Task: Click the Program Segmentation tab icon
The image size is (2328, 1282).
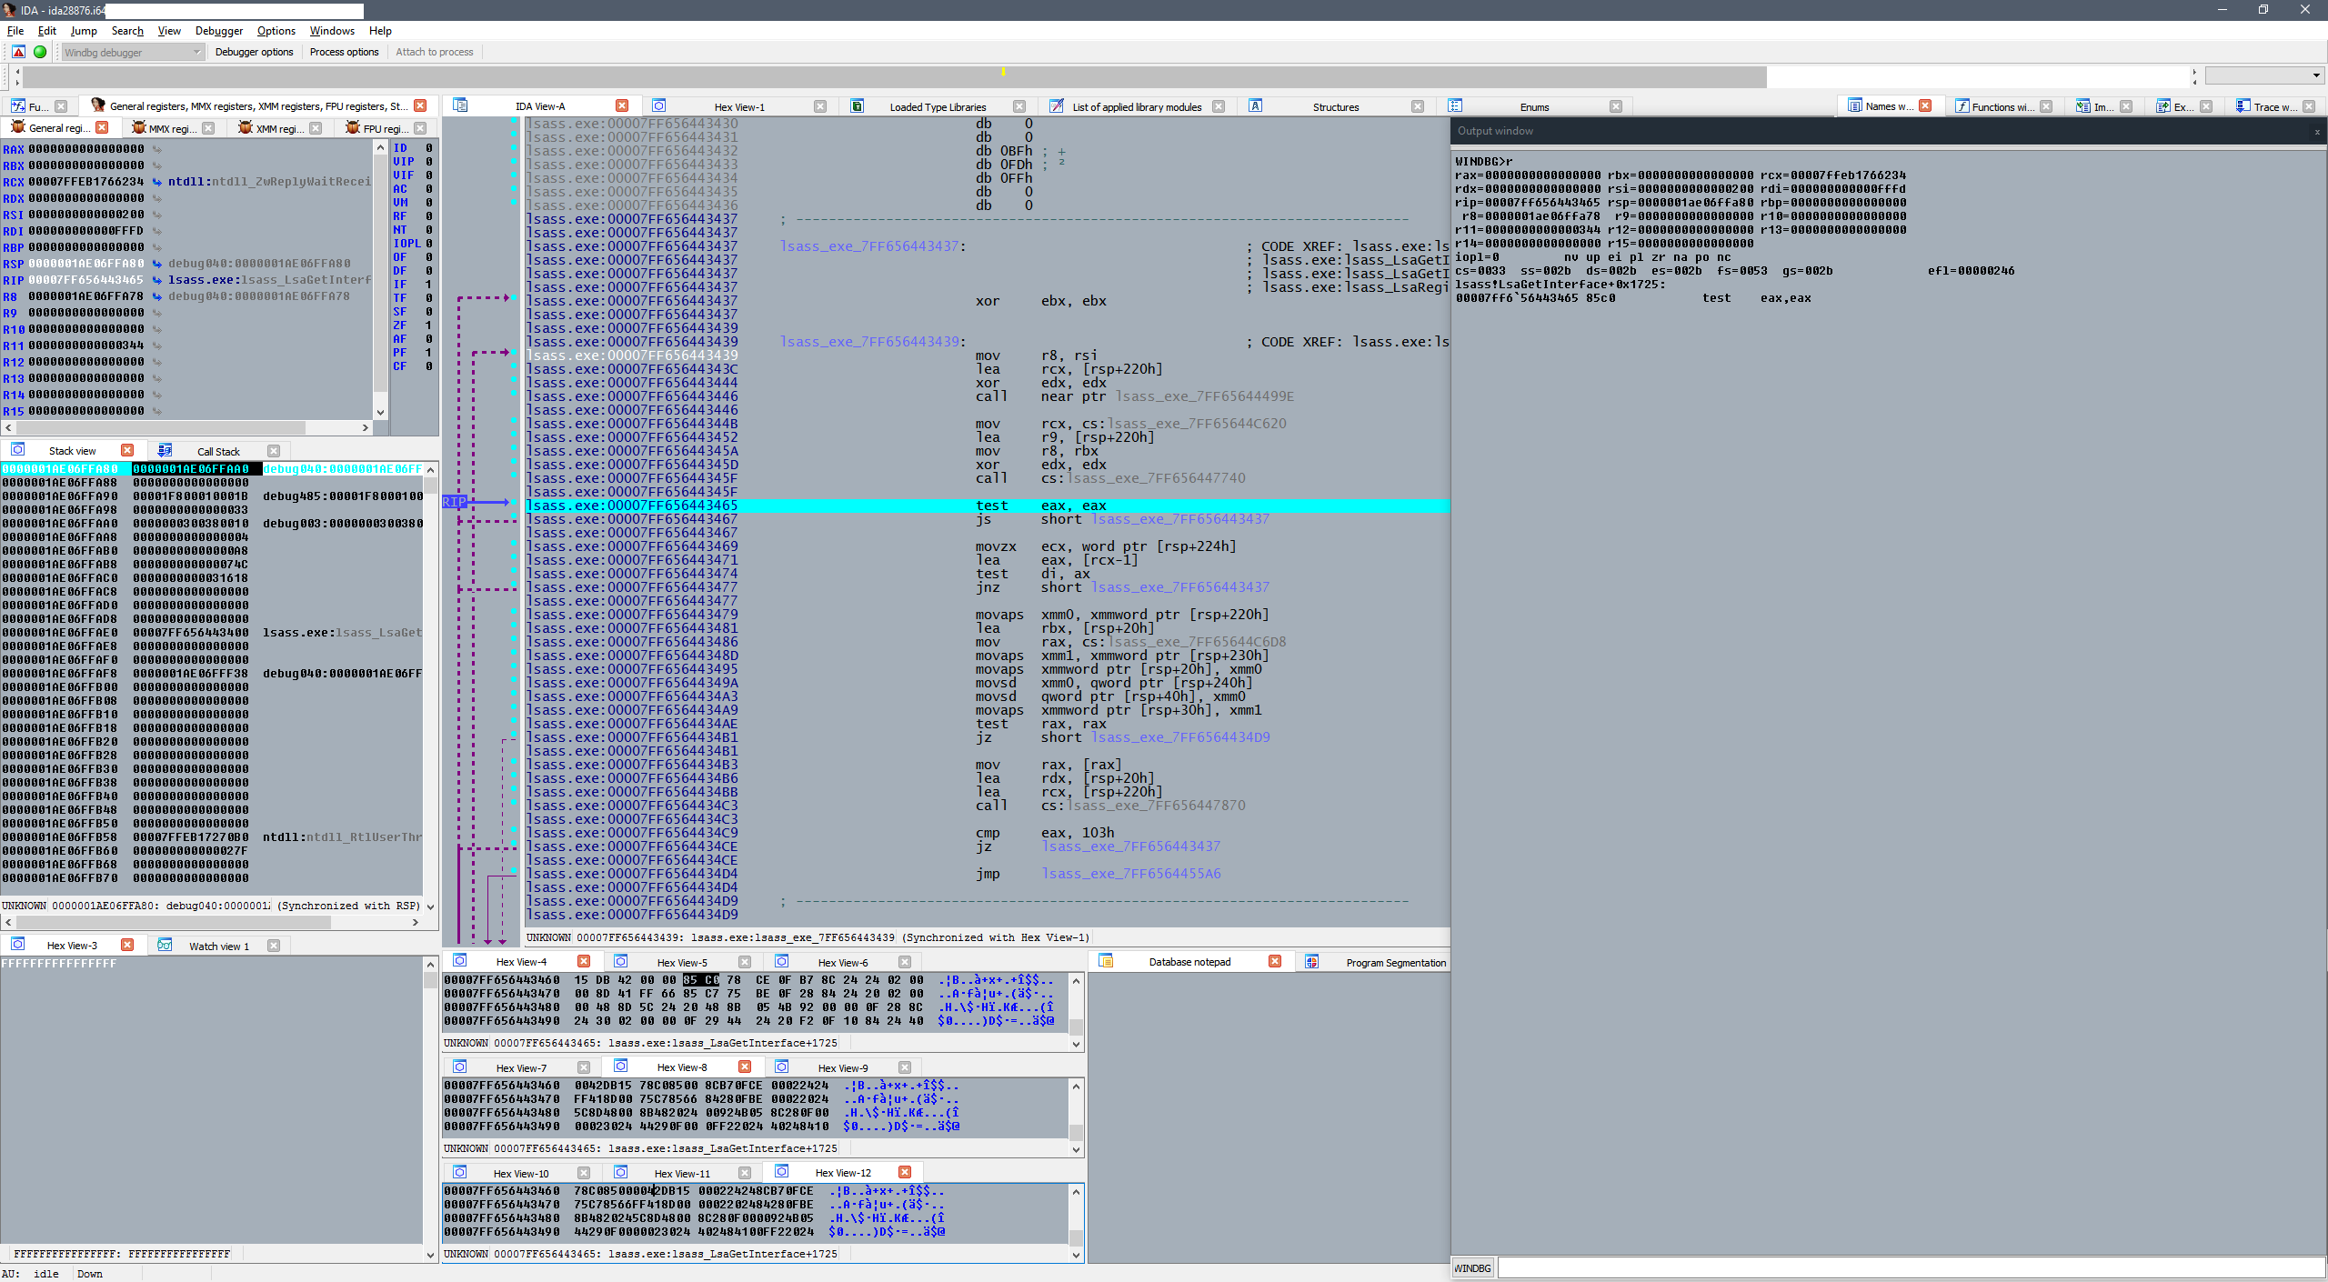Action: click(1311, 962)
